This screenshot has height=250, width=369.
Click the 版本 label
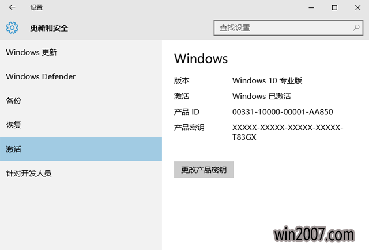182,80
